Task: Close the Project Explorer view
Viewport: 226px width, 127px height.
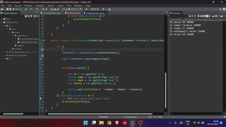Action: pyautogui.click(x=19, y=13)
